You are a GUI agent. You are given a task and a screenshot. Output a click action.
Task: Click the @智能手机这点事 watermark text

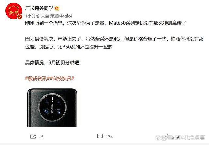click(x=183, y=138)
